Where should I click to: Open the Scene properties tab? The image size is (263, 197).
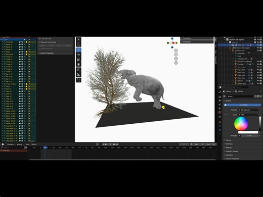(220, 108)
